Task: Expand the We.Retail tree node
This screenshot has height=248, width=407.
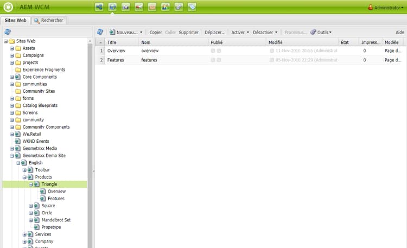Action: coord(12,134)
